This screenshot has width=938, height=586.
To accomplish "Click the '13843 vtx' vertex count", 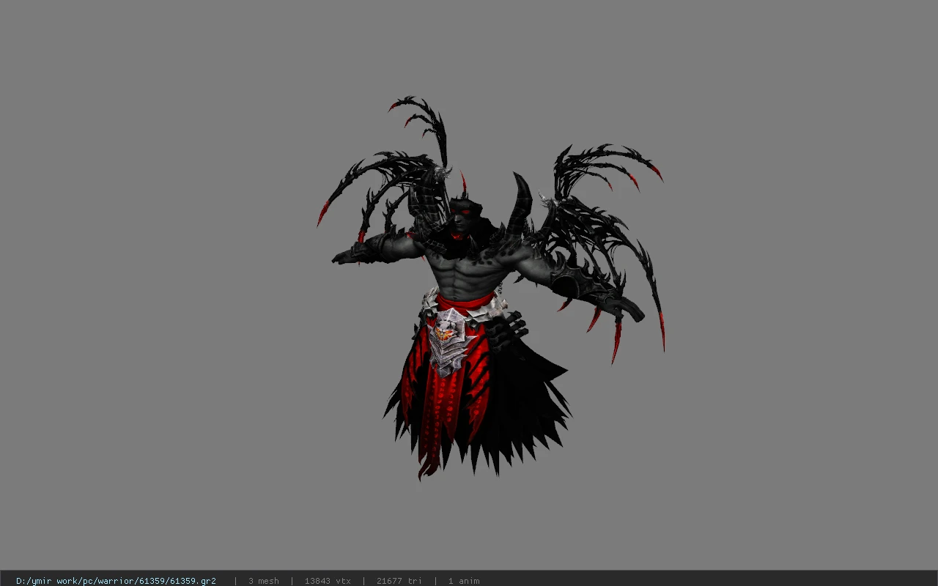I will pyautogui.click(x=328, y=581).
